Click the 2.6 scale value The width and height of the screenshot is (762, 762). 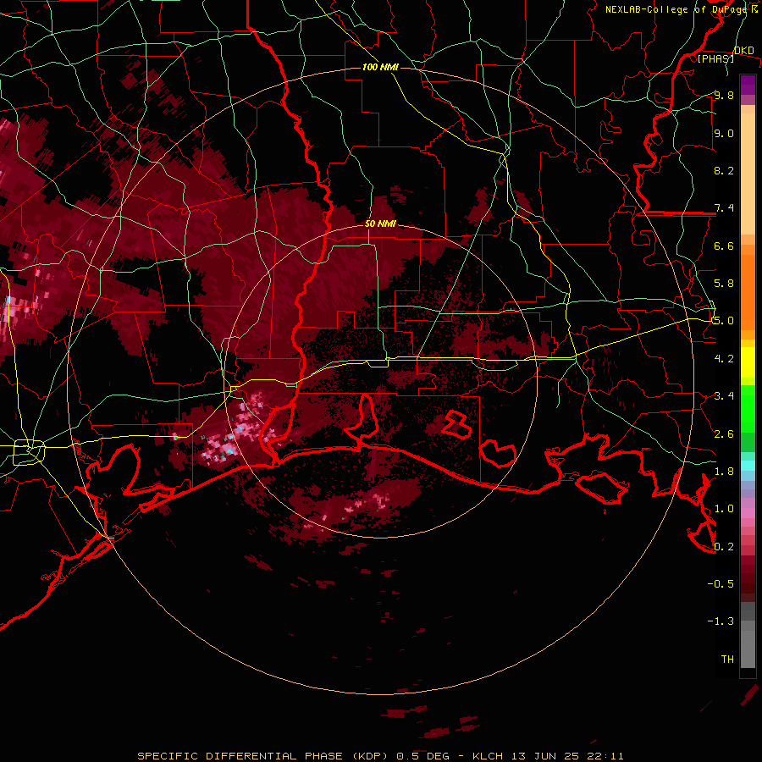click(724, 433)
